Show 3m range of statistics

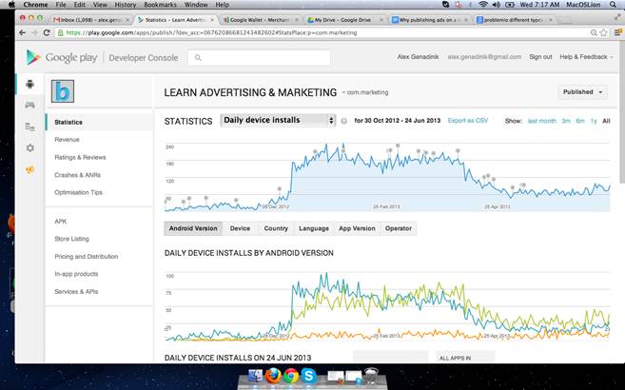tap(566, 121)
